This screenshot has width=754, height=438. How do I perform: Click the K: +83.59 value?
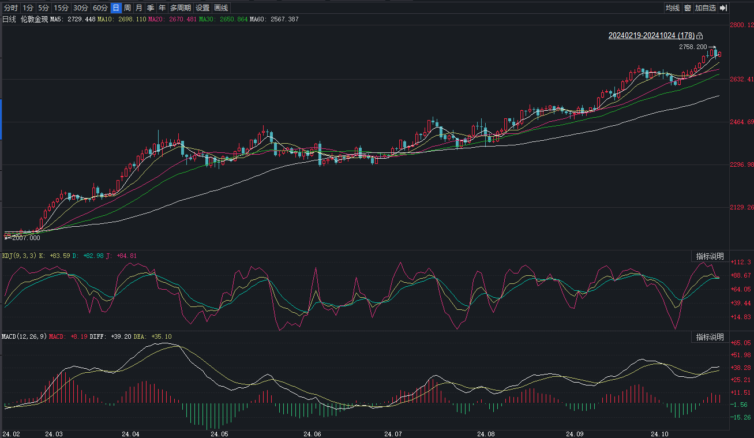(54, 256)
